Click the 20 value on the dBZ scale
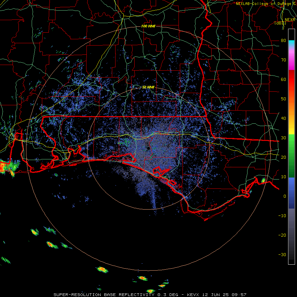The height and width of the screenshot is (297, 297). 283,157
